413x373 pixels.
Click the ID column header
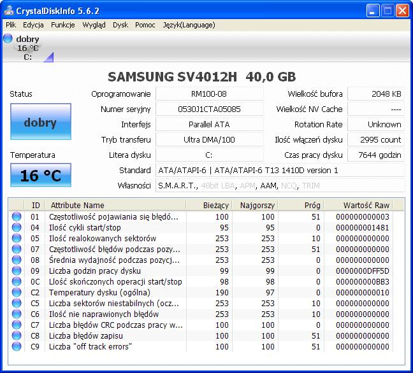[x=34, y=205]
